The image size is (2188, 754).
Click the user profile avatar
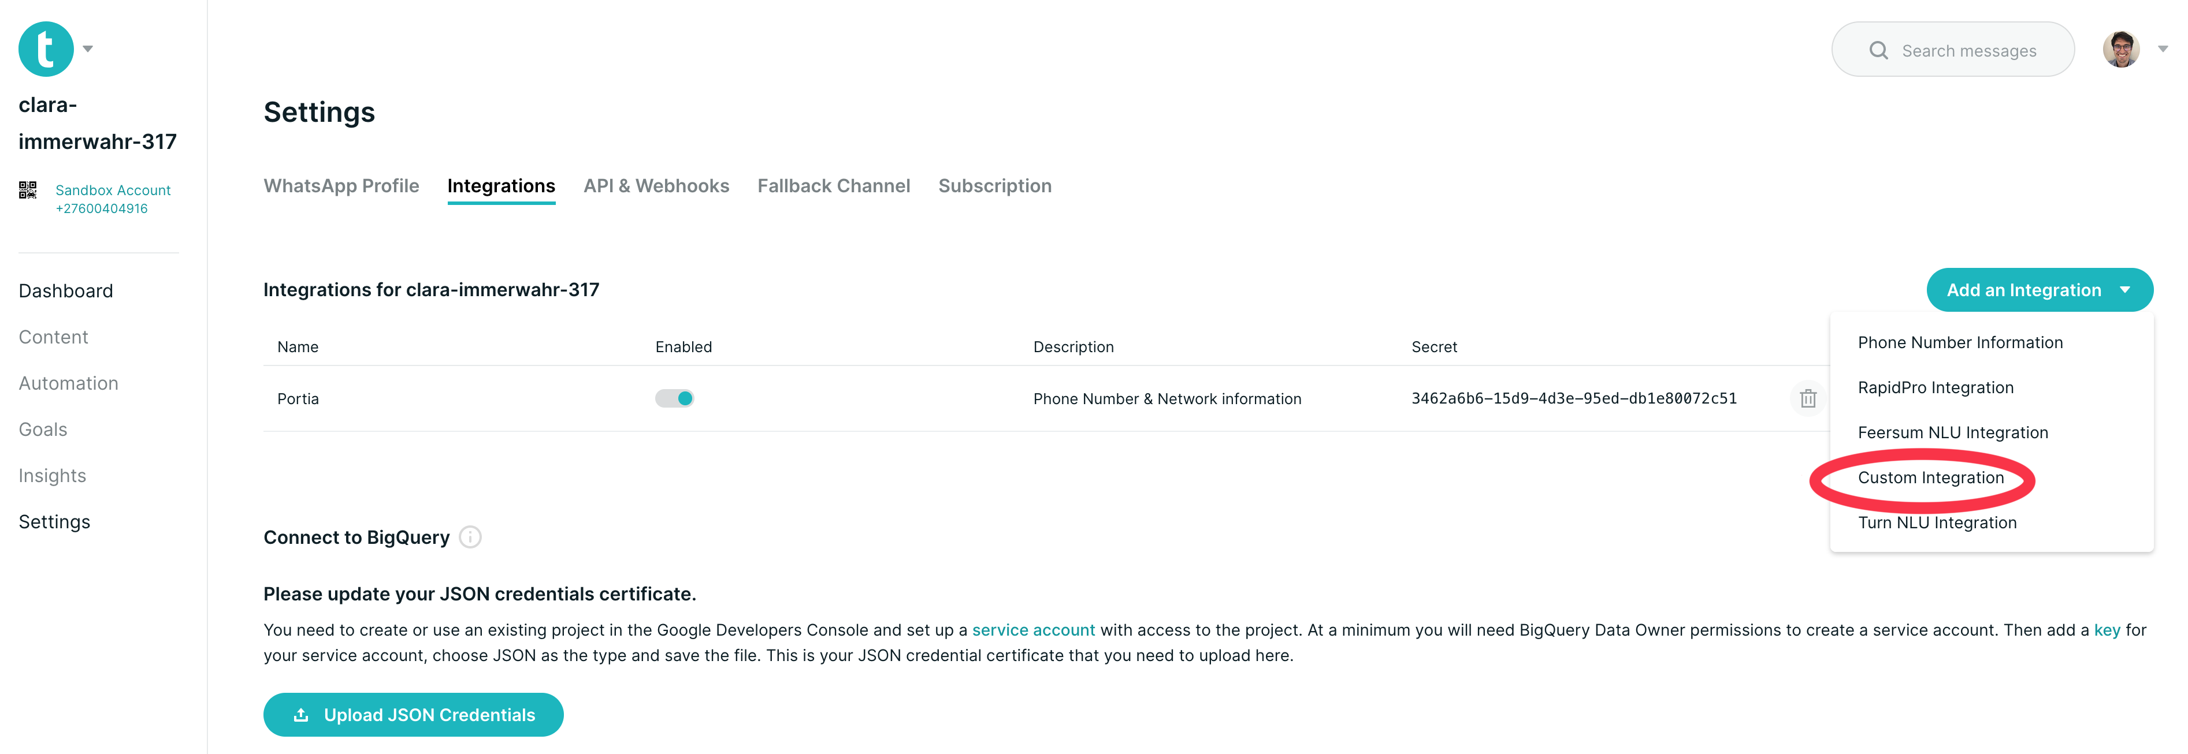click(2122, 49)
